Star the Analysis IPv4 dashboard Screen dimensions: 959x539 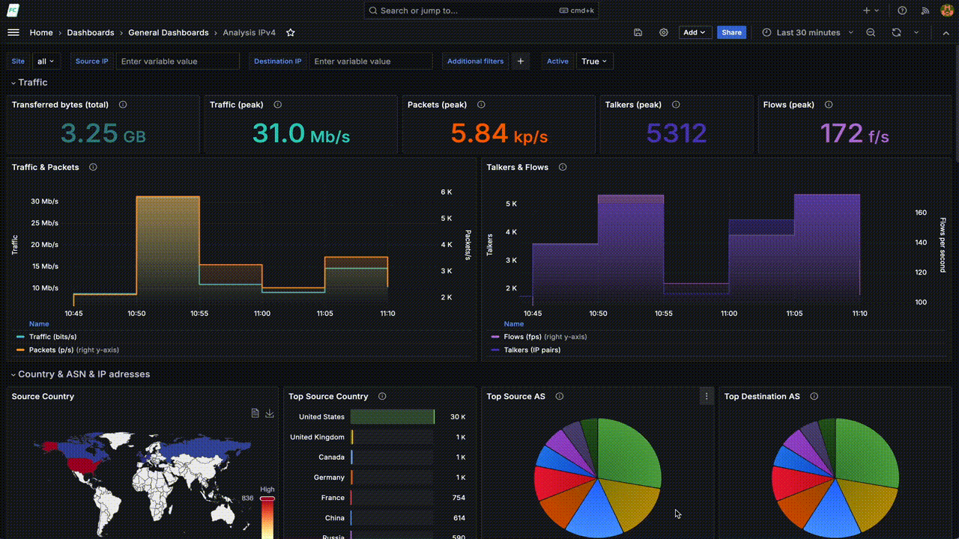pyautogui.click(x=291, y=33)
